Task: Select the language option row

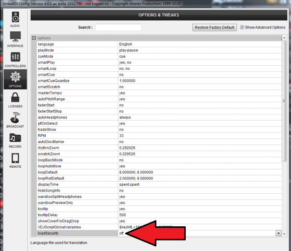Action: click(159, 44)
